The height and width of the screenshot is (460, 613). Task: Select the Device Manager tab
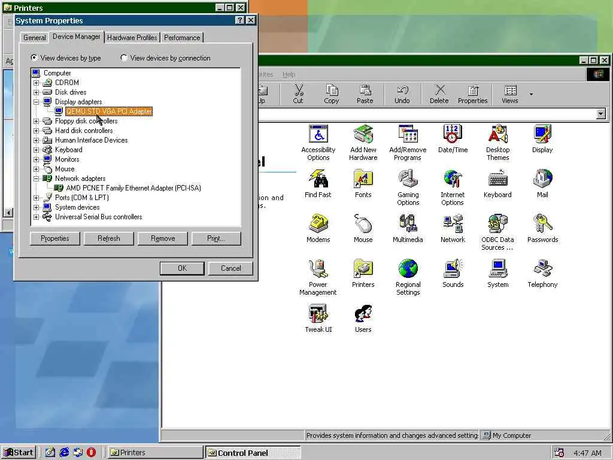pos(76,37)
